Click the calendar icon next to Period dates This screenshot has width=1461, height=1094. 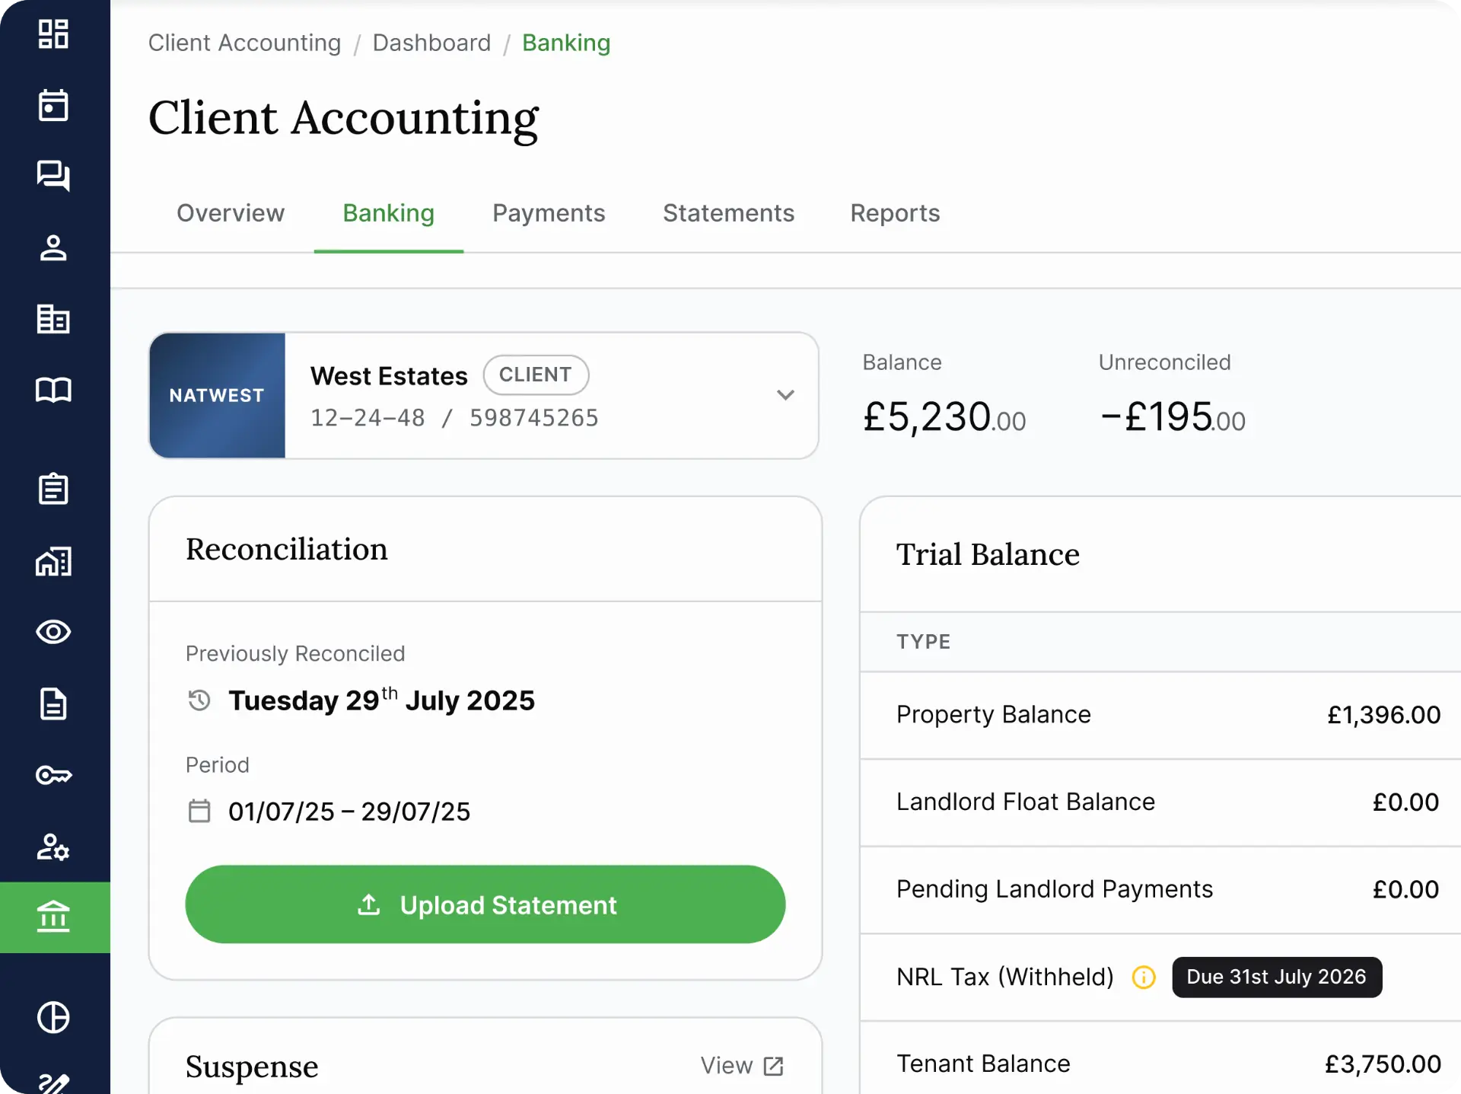click(199, 811)
